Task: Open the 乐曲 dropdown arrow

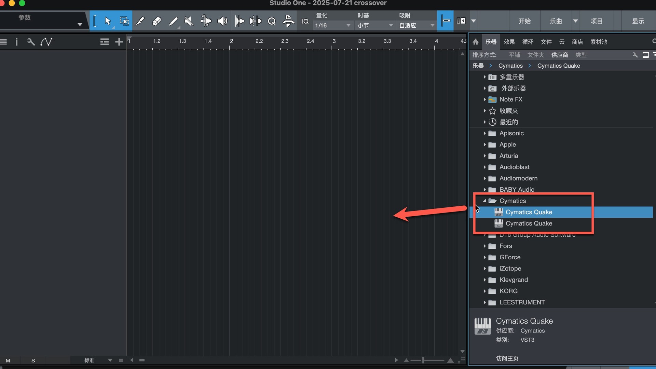Action: click(575, 21)
